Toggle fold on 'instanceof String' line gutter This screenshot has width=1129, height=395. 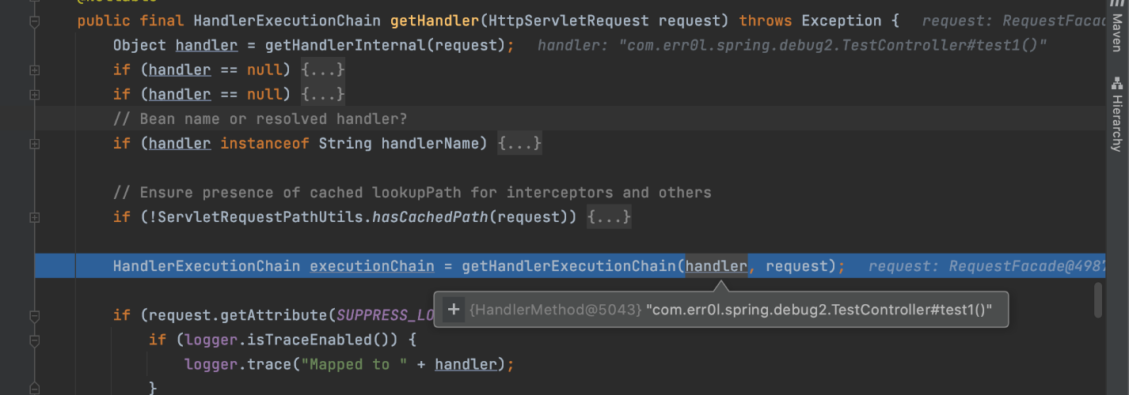[x=34, y=144]
